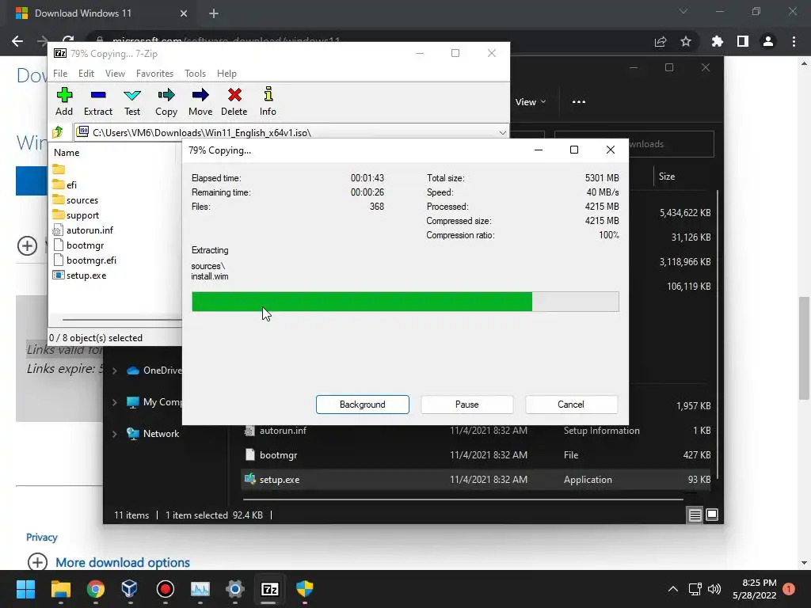Show hidden system tray icons

point(673,589)
